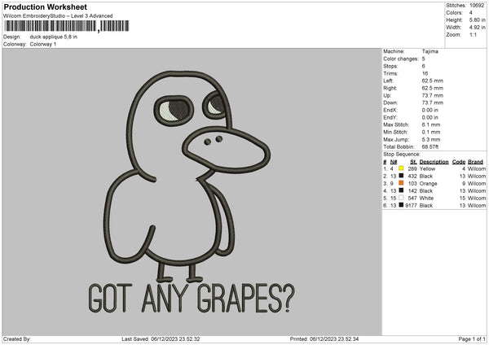Click the 'Created By:' footer label
489x345 pixels.
(x=17, y=338)
